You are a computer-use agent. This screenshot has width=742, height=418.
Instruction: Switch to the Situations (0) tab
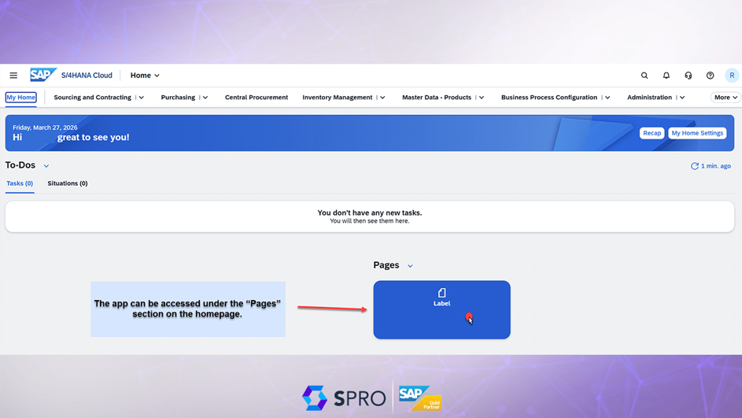tap(67, 183)
